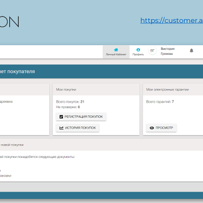The width and height of the screenshot is (203, 203).
Task: Click the История покупок button label
Action: pos(80,128)
